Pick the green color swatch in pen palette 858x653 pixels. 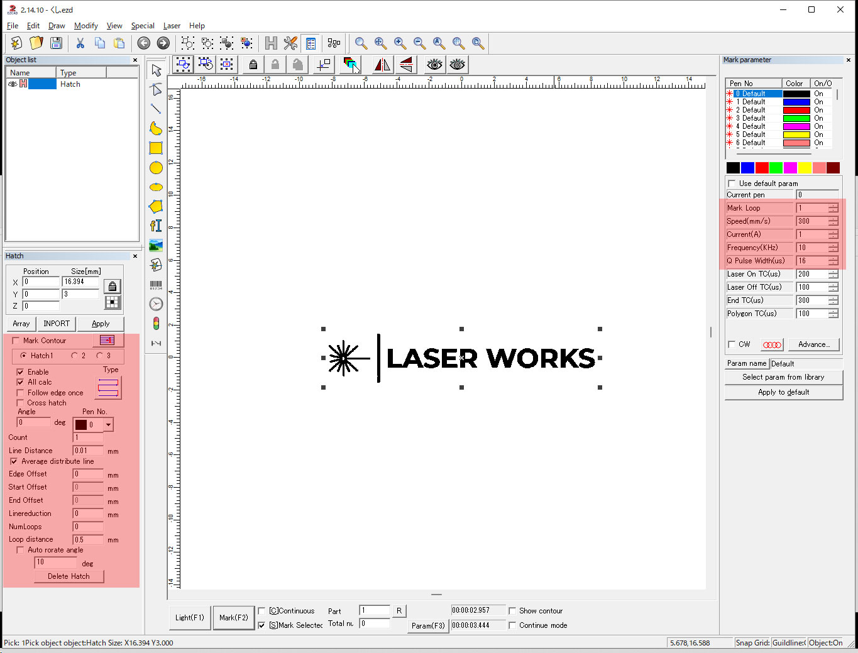(x=776, y=168)
